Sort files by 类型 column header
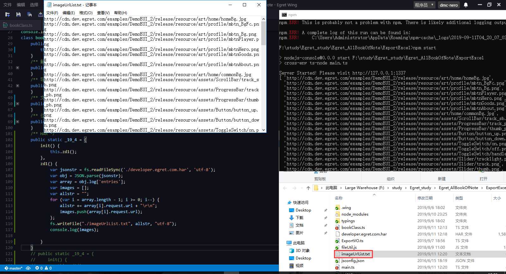Viewport: 506px width, 274px height. (x=459, y=198)
